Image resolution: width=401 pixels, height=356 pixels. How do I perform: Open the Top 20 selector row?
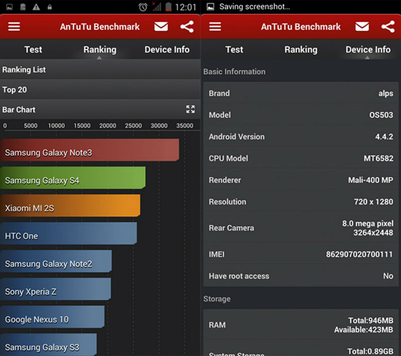coord(100,89)
